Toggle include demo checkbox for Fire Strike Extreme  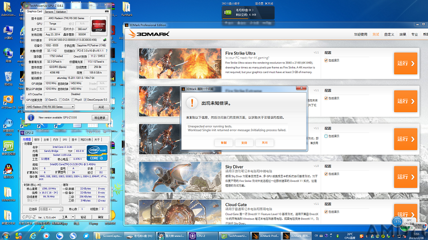pyautogui.click(x=326, y=98)
